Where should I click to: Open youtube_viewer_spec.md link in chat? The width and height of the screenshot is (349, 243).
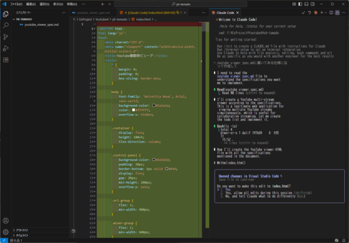point(235,76)
